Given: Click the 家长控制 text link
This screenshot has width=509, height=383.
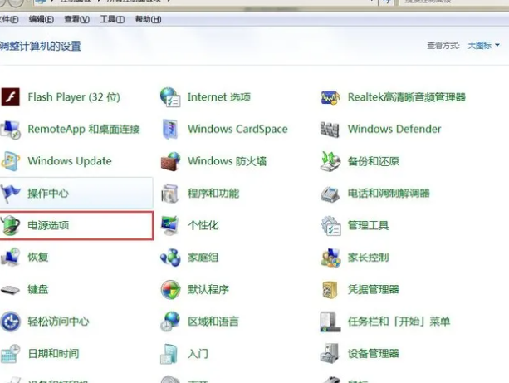Looking at the screenshot, I should tap(368, 258).
